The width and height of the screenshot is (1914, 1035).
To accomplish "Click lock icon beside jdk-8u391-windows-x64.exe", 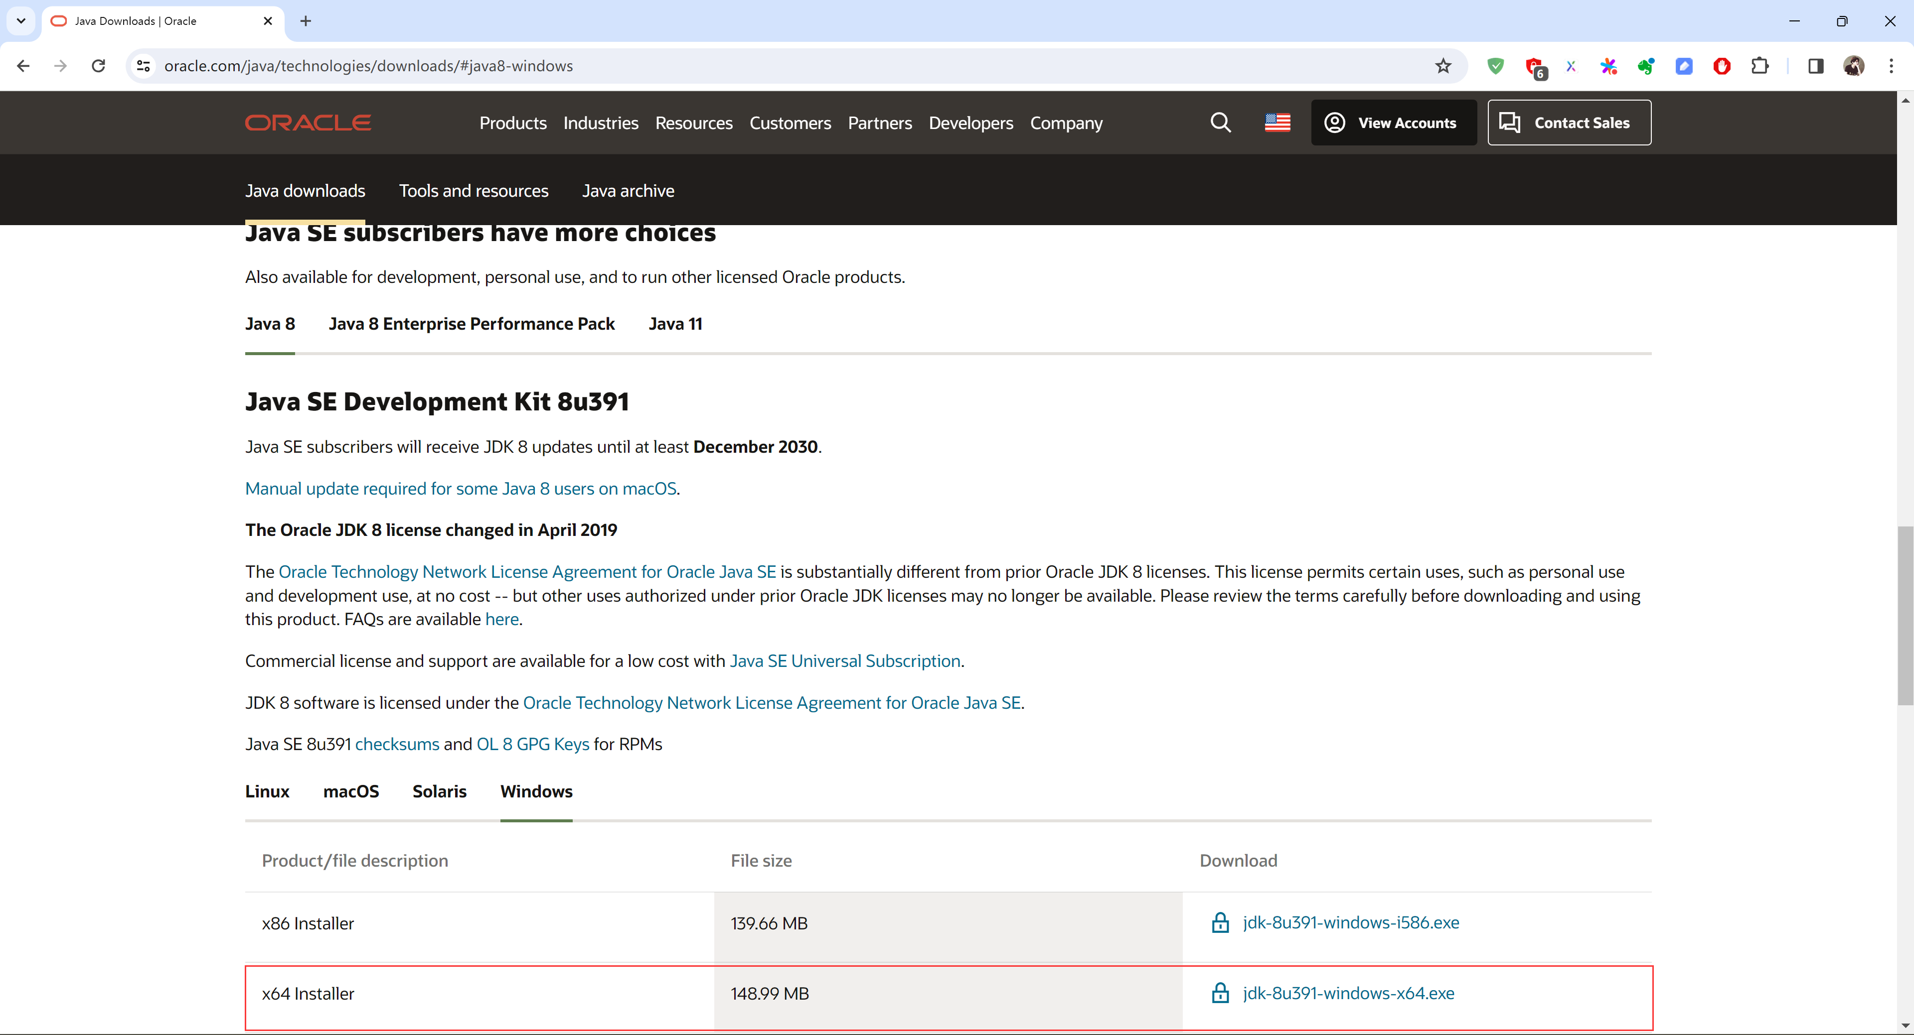I will [x=1220, y=994].
